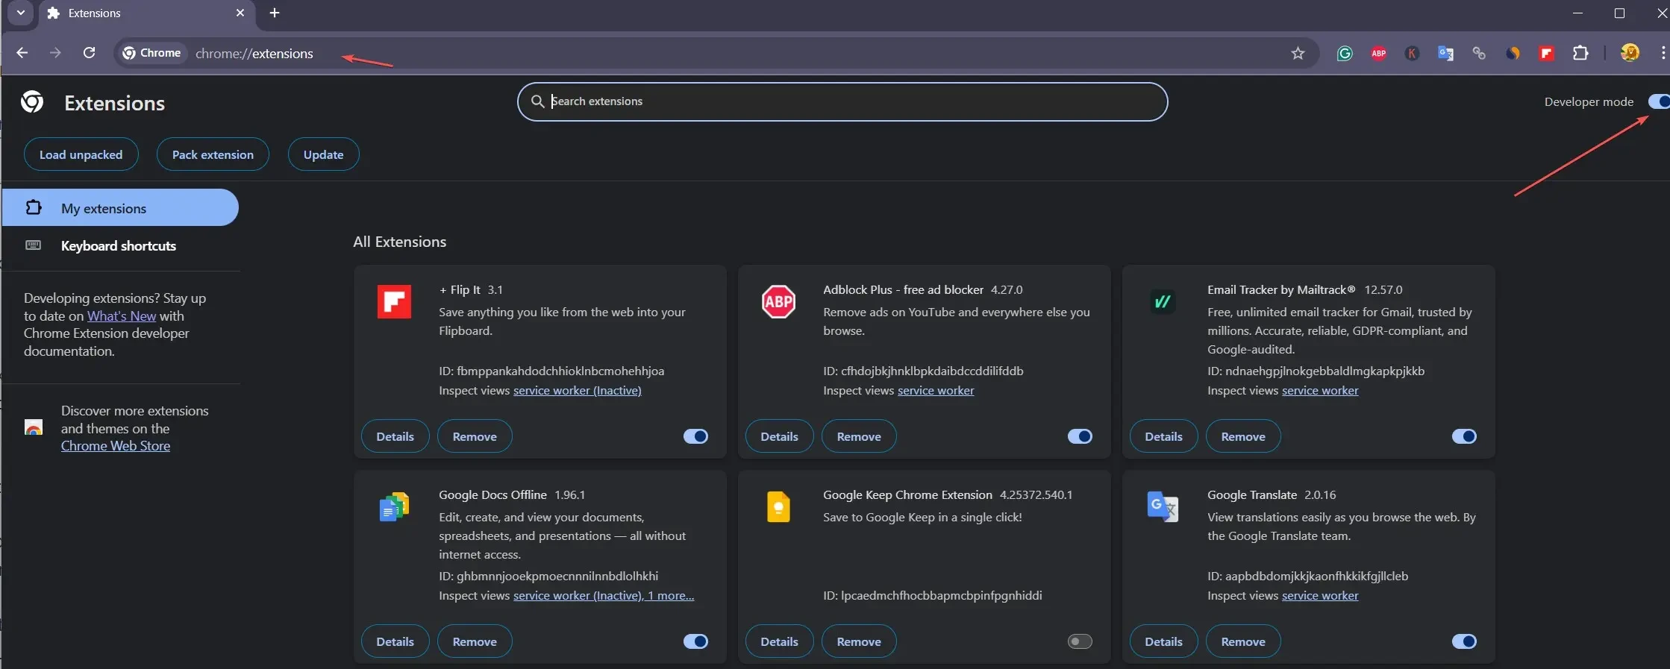This screenshot has width=1670, height=669.
Task: Open the Adblock Plus toolbar icon
Action: point(1378,53)
